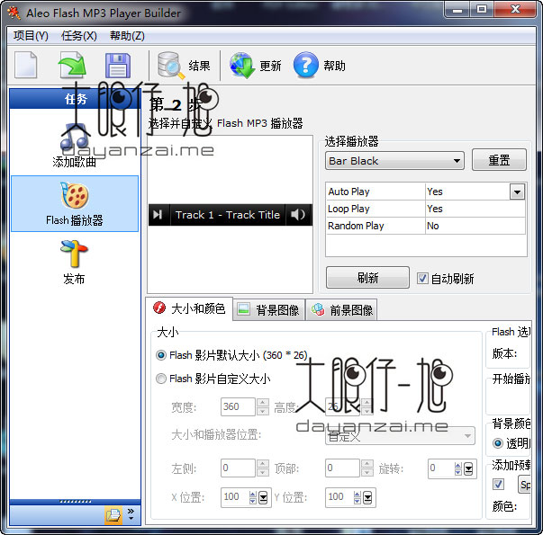Click 宽度 width input field
Image resolution: width=543 pixels, height=535 pixels.
[238, 406]
